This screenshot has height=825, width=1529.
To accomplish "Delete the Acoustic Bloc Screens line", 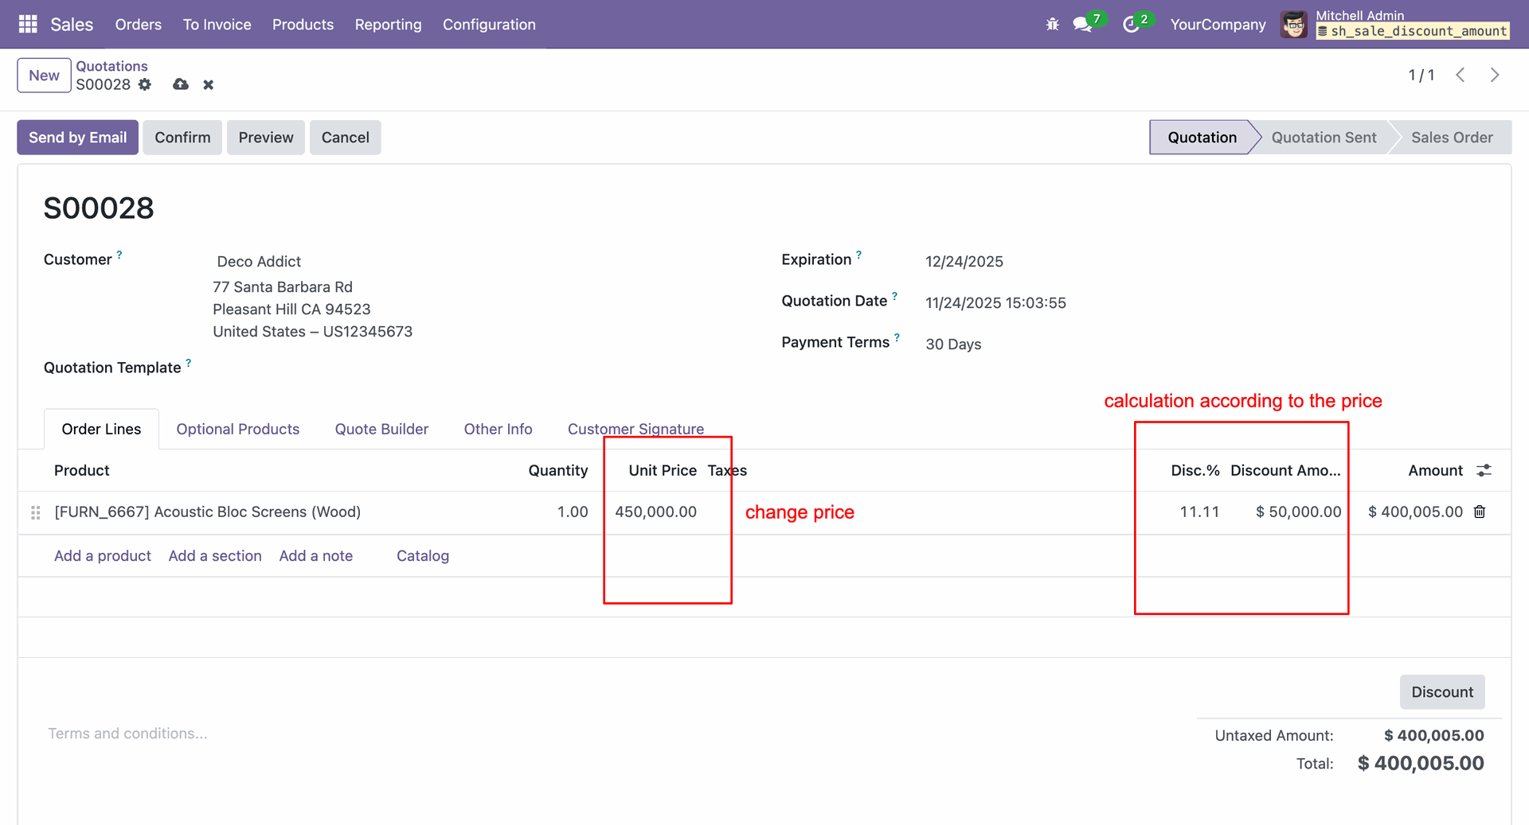I will click(x=1480, y=512).
